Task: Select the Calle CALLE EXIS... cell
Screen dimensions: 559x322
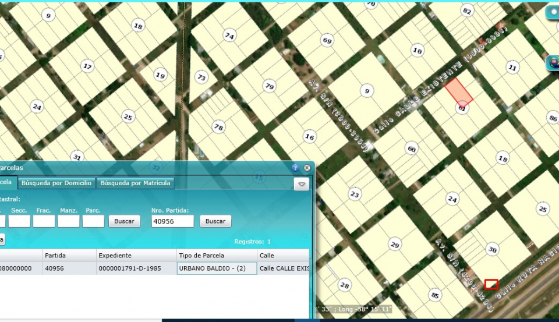Action: click(x=283, y=268)
